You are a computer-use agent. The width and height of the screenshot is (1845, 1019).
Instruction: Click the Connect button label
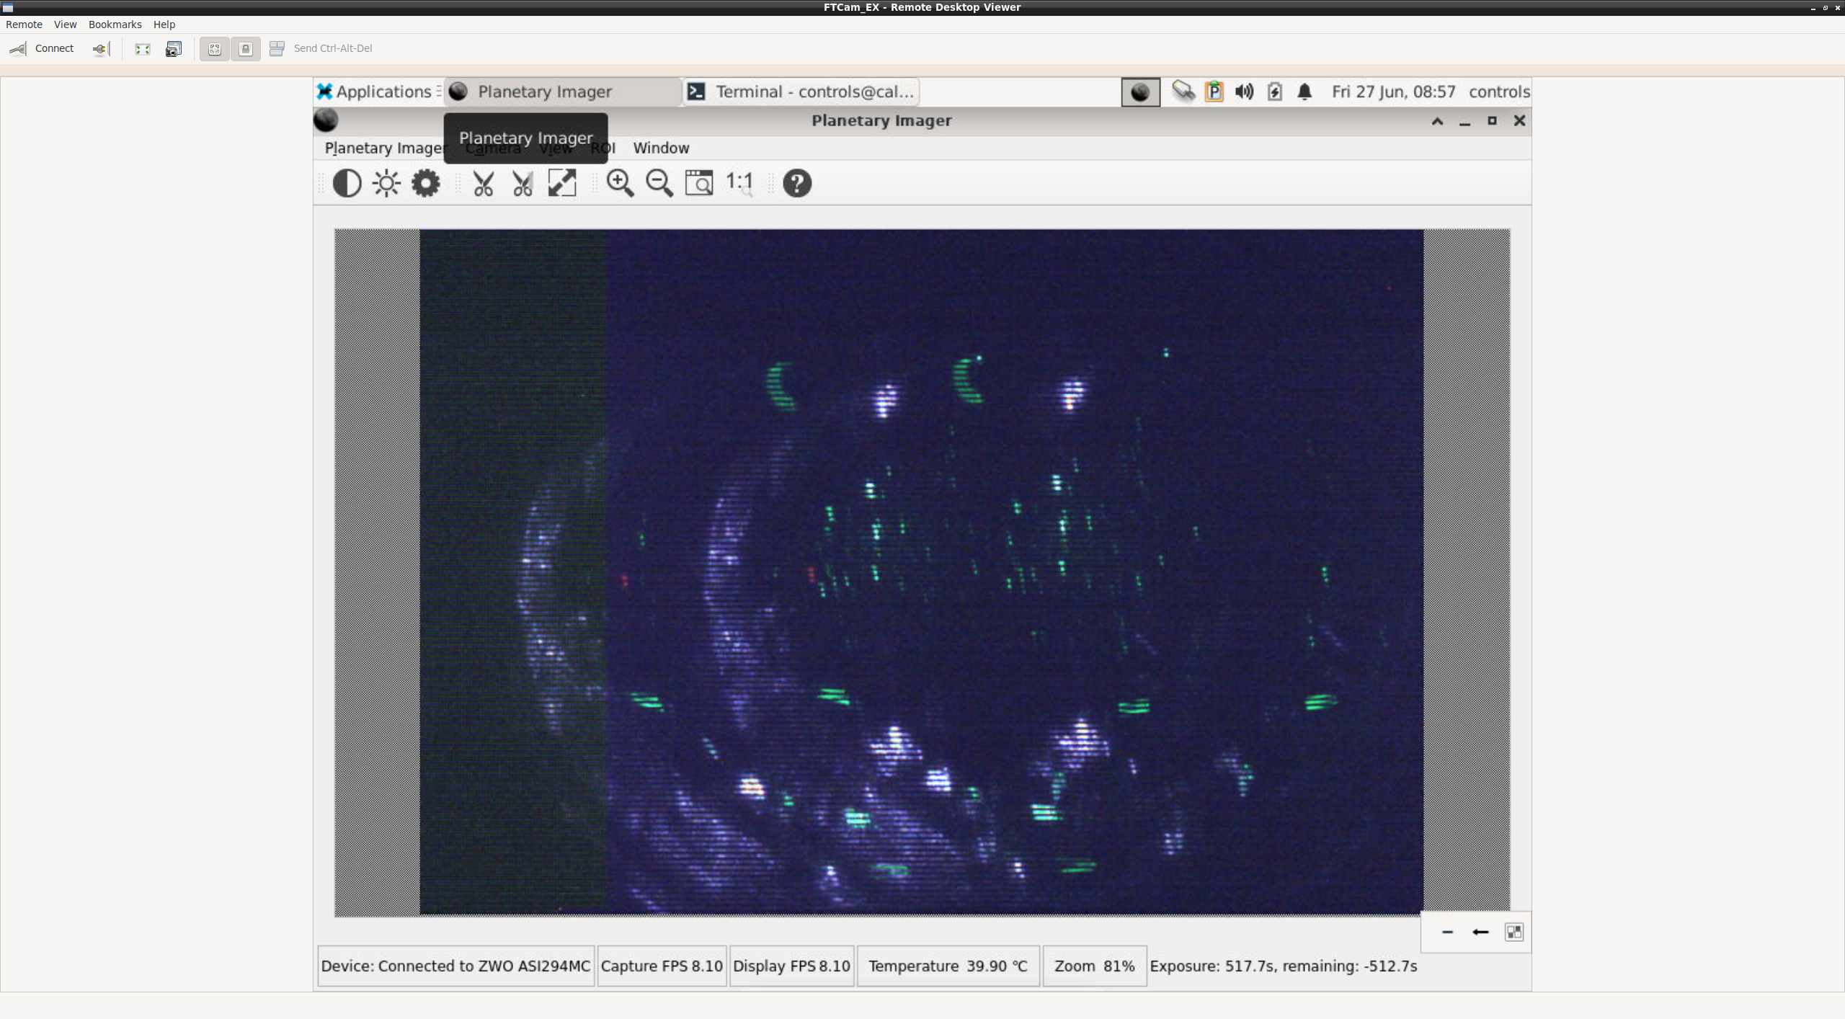point(54,48)
